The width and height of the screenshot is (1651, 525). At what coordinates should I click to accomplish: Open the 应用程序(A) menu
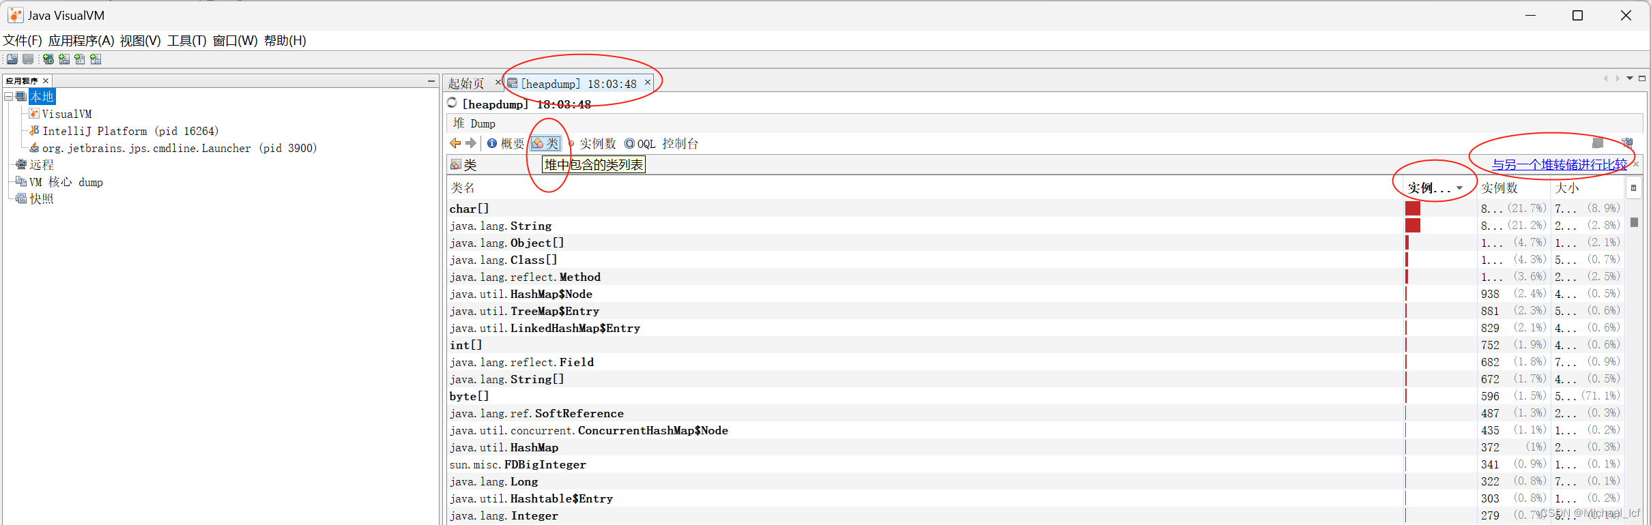[x=81, y=40]
